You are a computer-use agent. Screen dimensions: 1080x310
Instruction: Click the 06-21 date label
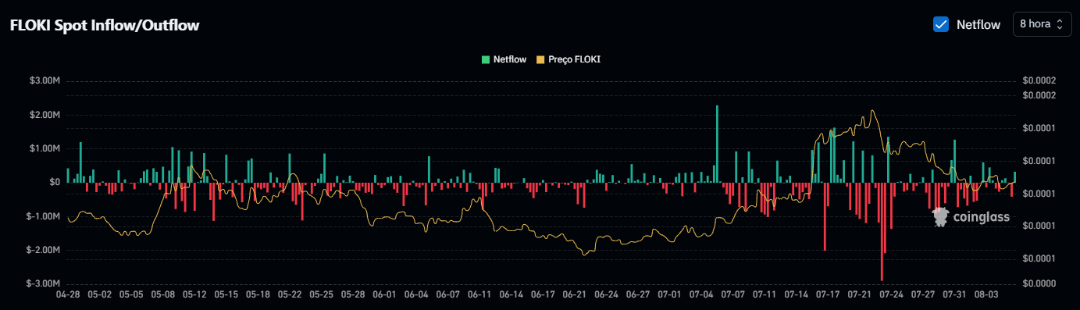click(575, 295)
